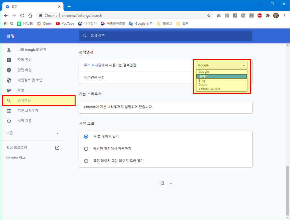
Task: Select 중단한 위치에서 계속하기 radio button
Action: [86, 149]
